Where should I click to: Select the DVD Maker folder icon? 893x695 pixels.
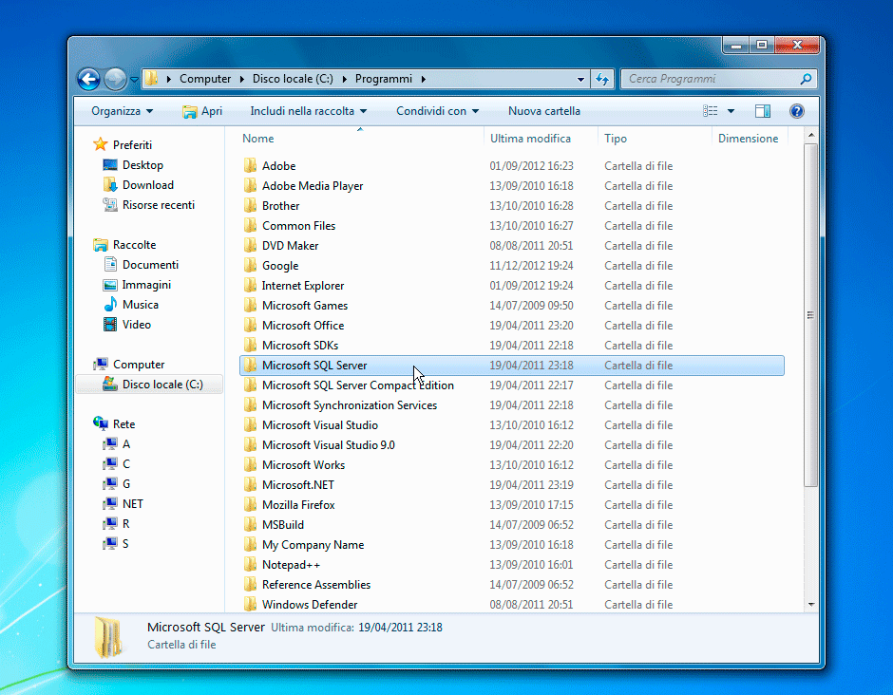[250, 245]
